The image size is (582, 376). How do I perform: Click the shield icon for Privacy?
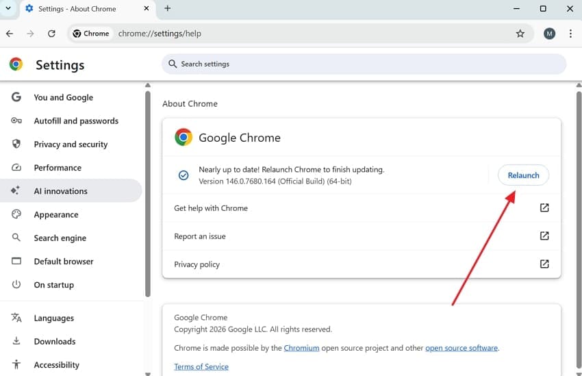click(x=16, y=144)
